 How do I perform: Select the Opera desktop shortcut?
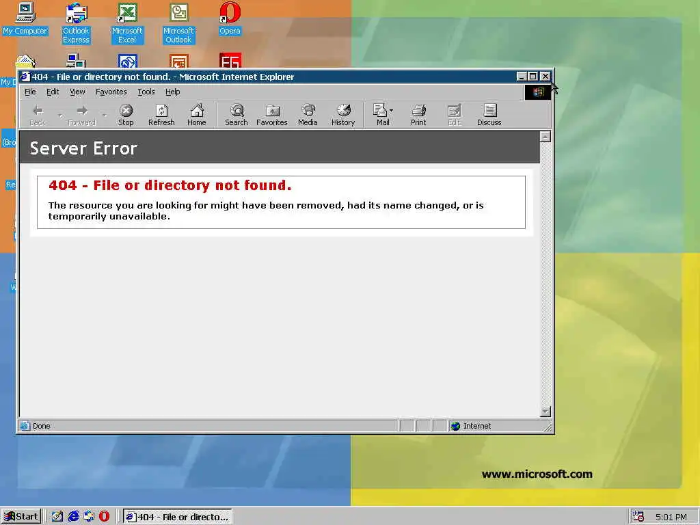tap(230, 18)
